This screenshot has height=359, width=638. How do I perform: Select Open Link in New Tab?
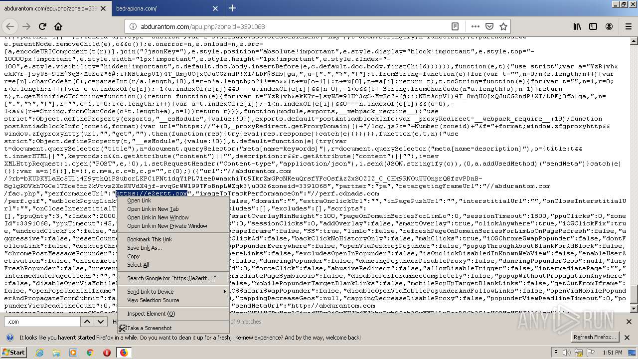[x=173, y=209]
